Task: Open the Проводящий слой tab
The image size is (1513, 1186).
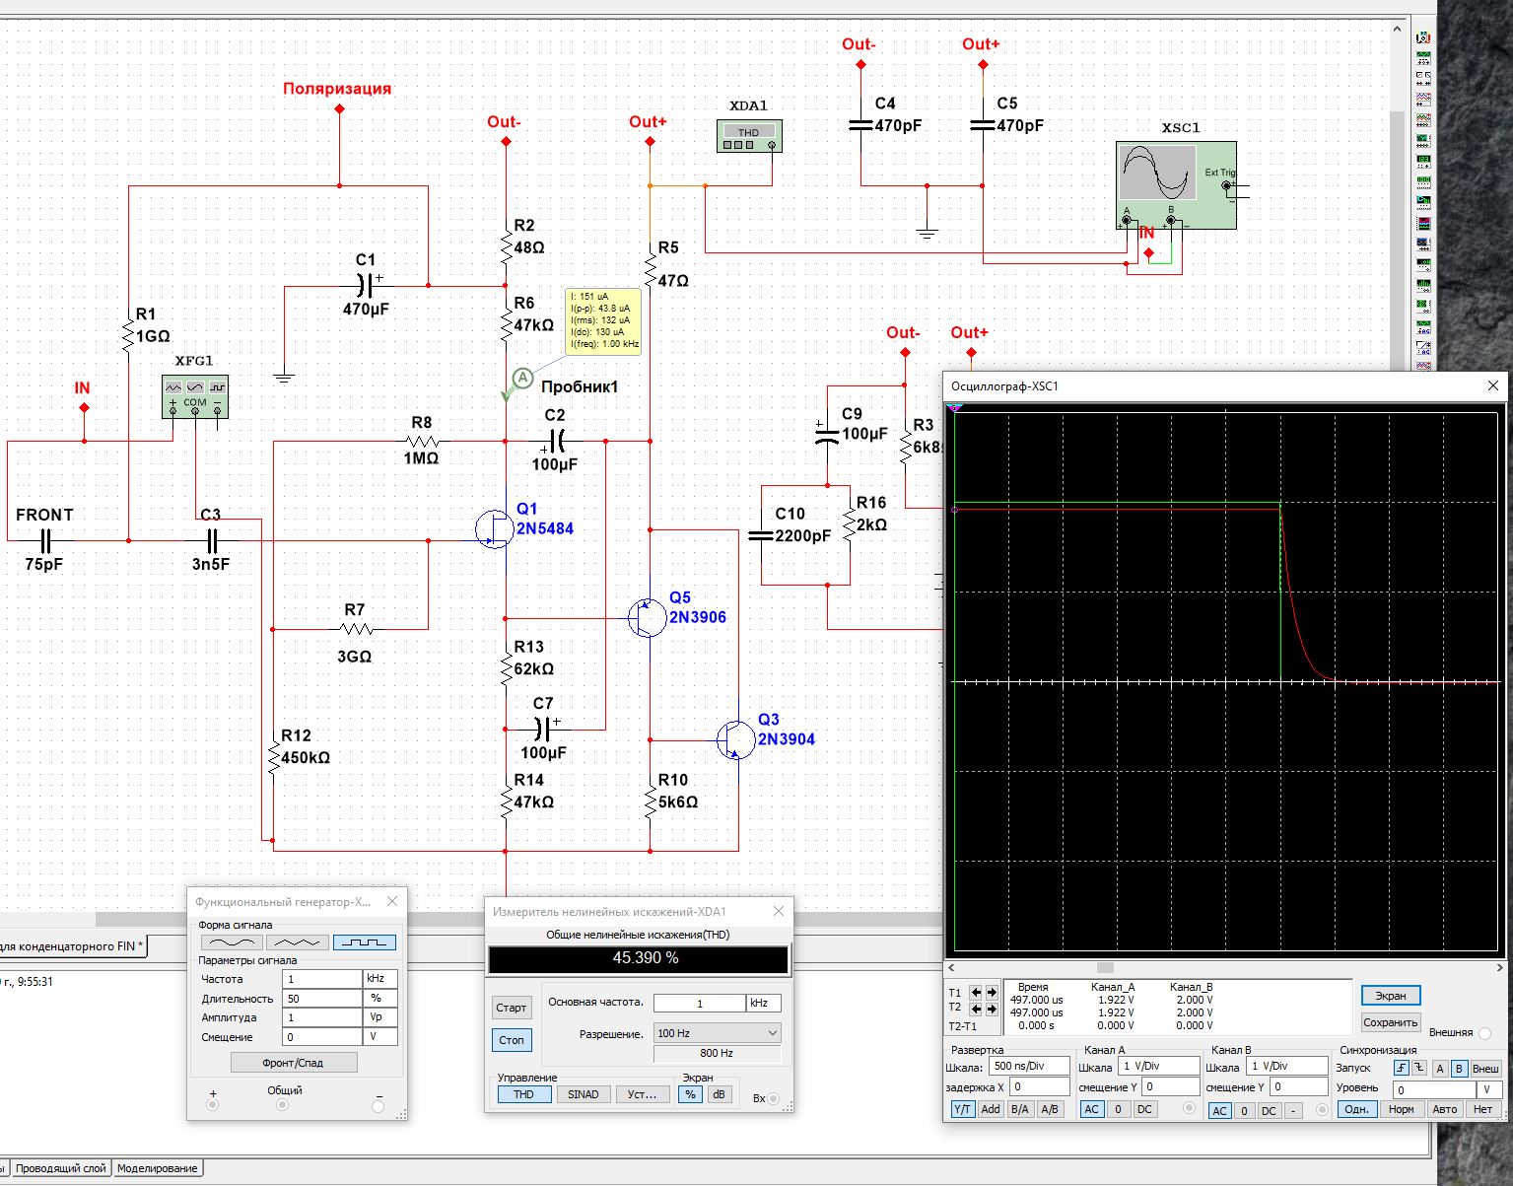Action: click(x=61, y=1168)
